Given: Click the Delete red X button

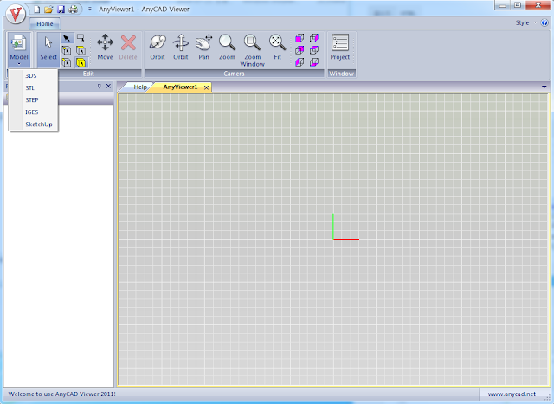Looking at the screenshot, I should pyautogui.click(x=128, y=47).
